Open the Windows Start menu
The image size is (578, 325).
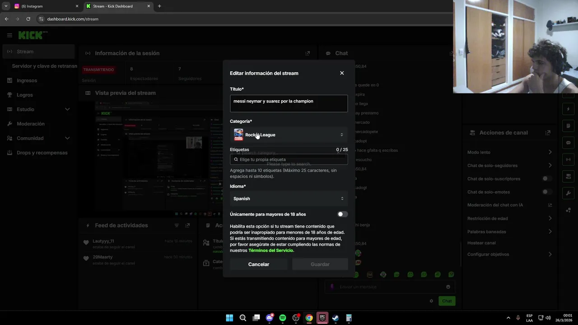coord(229,318)
